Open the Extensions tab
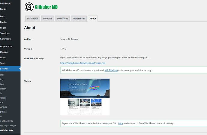The height and width of the screenshot is (135, 207). pyautogui.click(x=62, y=19)
